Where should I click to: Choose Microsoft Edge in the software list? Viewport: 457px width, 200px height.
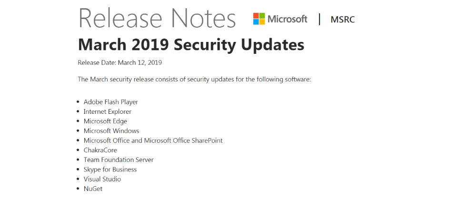pyautogui.click(x=105, y=121)
